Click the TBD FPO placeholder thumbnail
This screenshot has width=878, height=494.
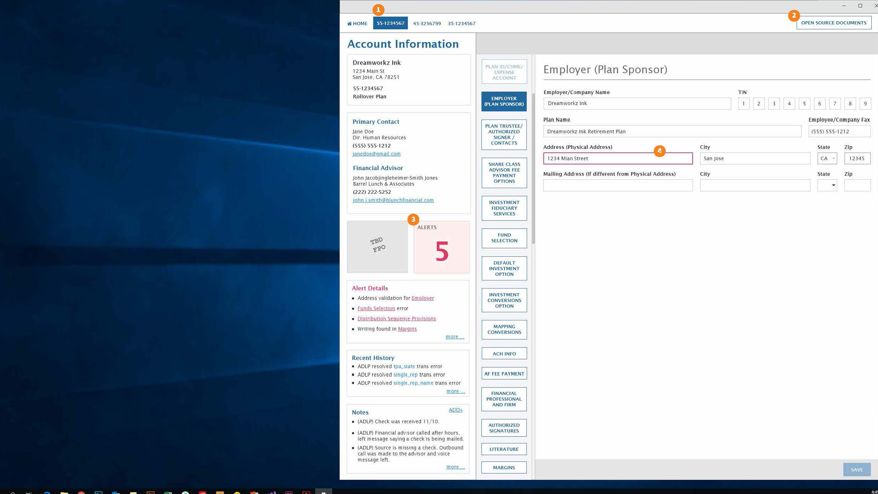pos(377,247)
